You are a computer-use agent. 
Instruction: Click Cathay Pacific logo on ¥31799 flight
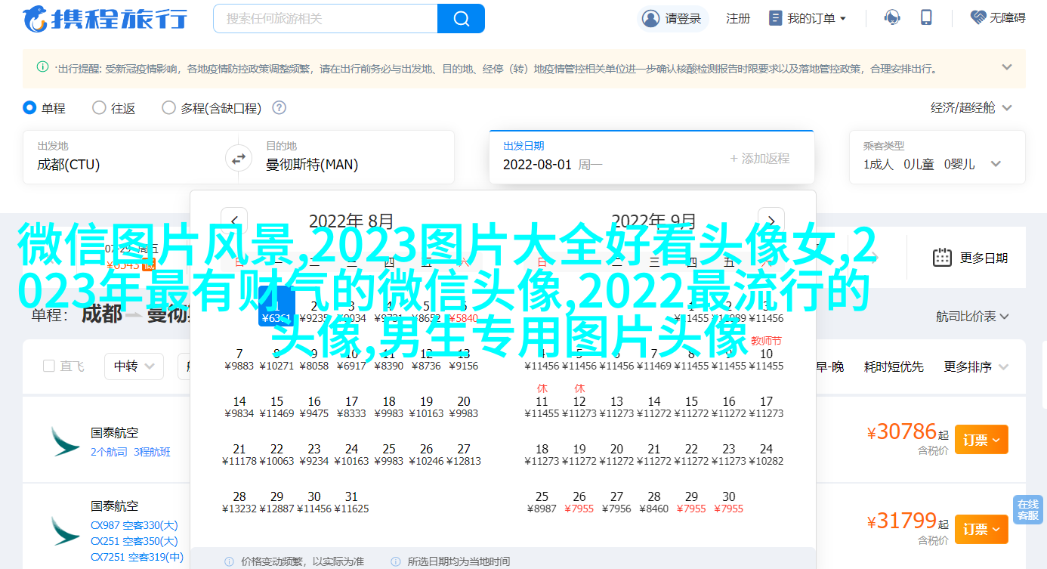(x=65, y=531)
